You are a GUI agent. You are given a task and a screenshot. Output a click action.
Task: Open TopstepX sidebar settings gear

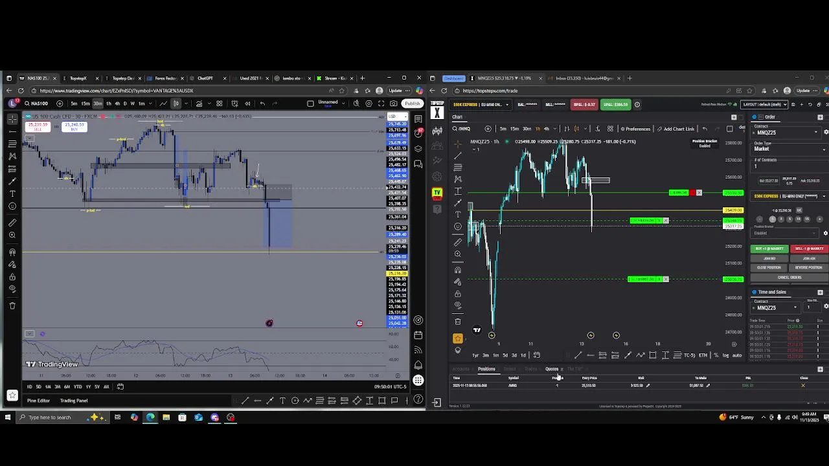tap(437, 177)
